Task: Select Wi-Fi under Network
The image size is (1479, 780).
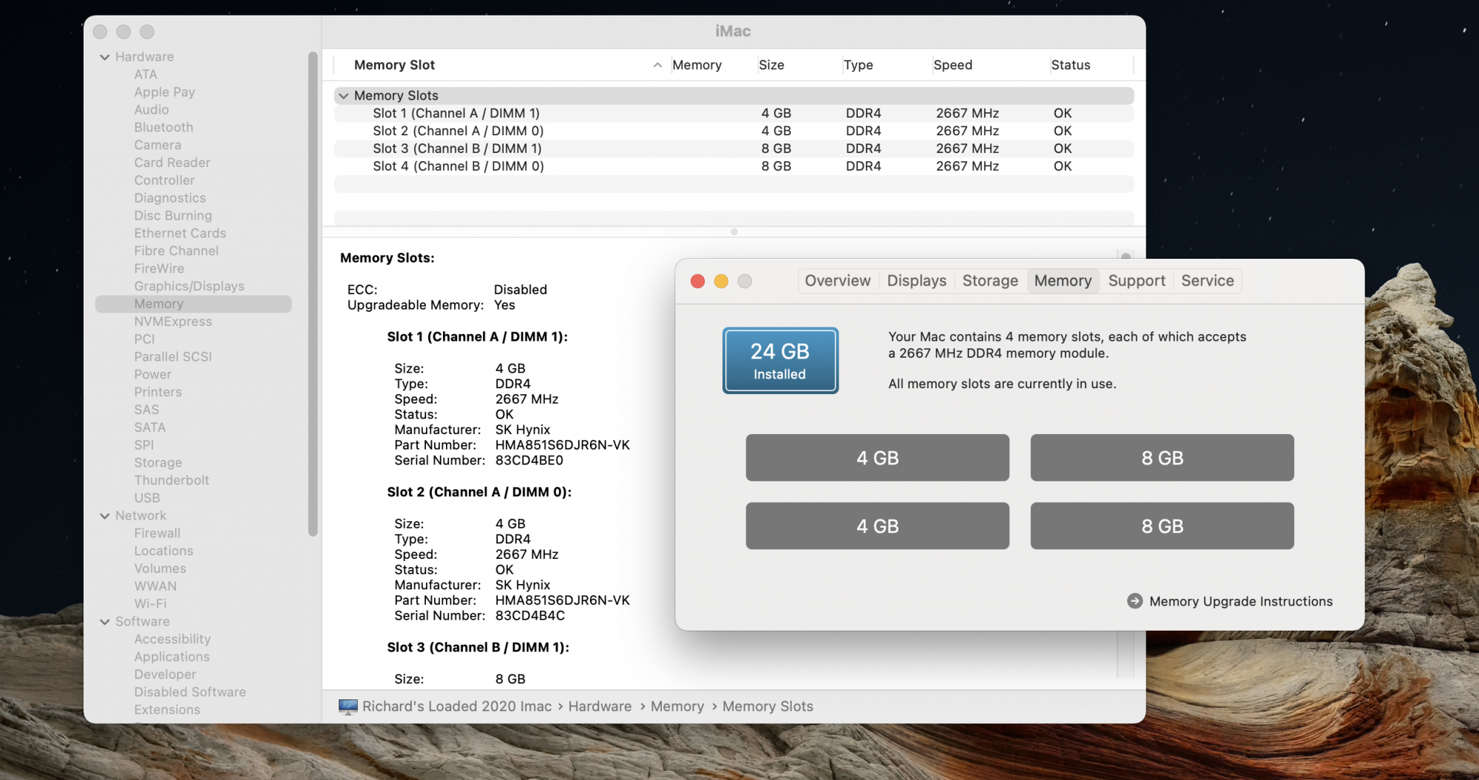Action: point(151,604)
